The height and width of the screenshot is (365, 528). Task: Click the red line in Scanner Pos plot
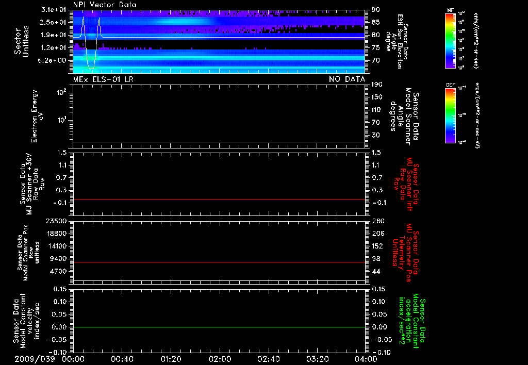(x=219, y=262)
